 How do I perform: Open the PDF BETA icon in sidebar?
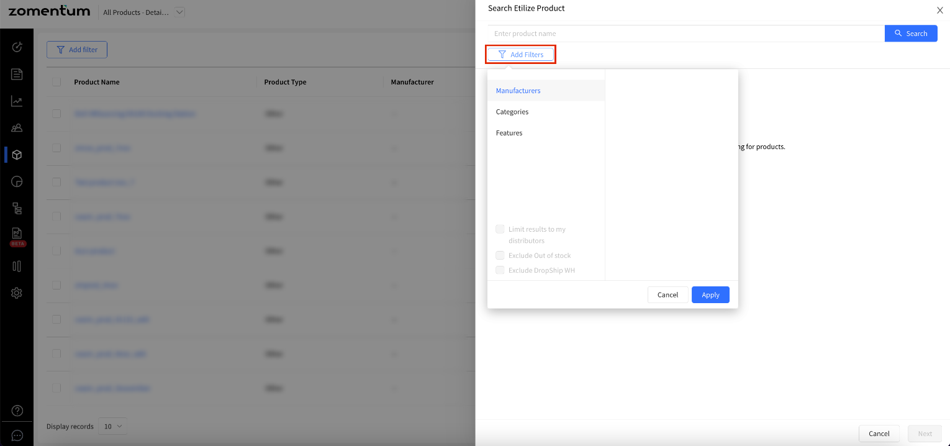[17, 237]
